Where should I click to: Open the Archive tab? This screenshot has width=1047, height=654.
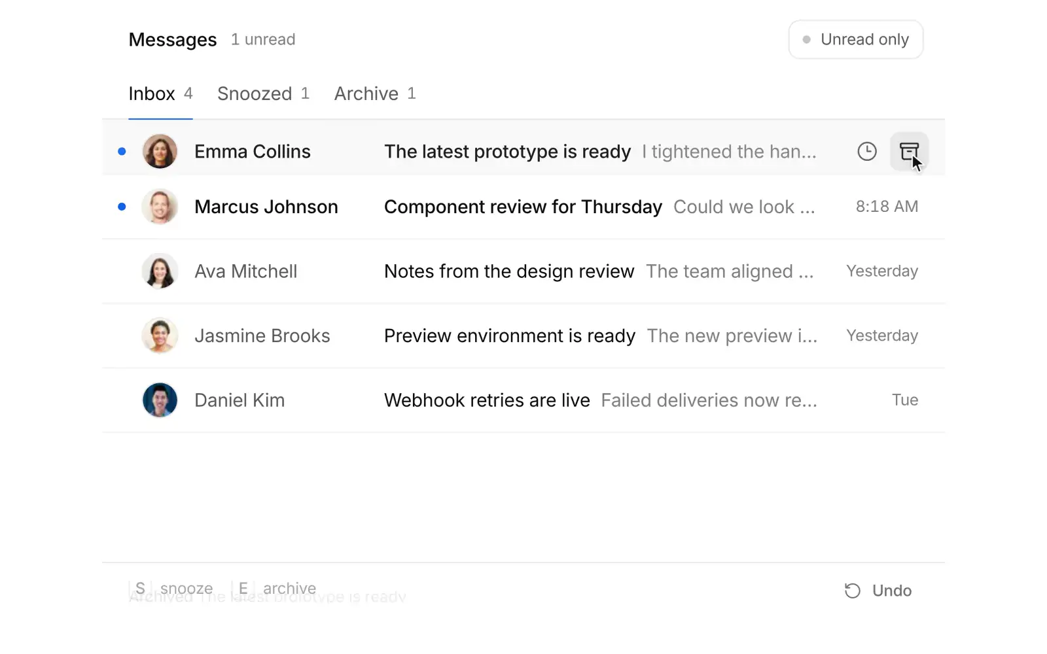pos(375,94)
